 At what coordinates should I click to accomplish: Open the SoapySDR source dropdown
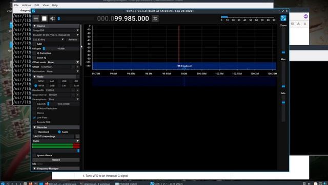tap(56, 30)
